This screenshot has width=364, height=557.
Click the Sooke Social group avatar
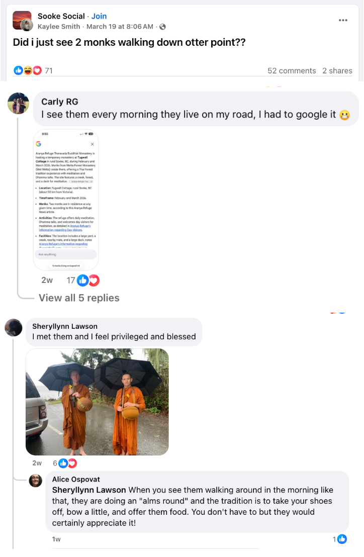[22, 20]
